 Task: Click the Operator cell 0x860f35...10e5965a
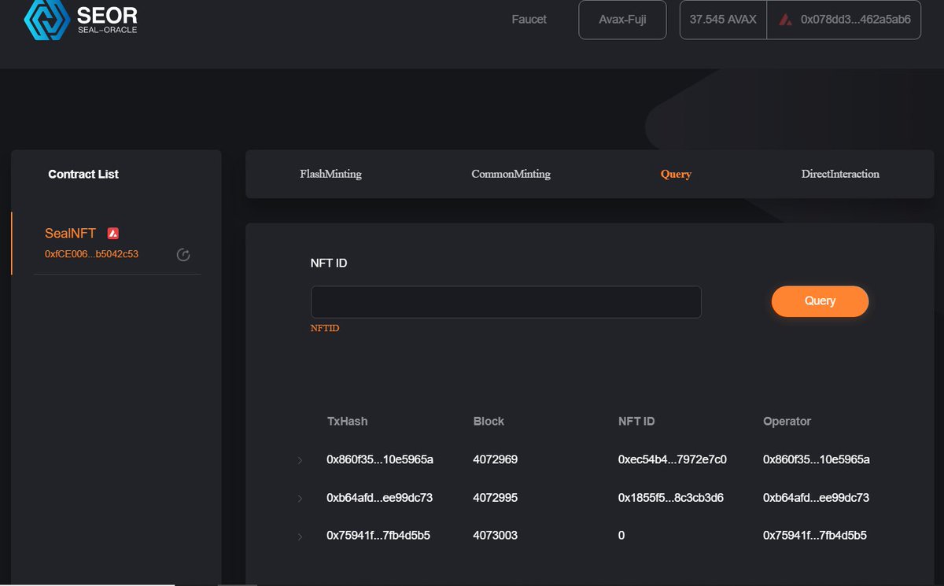tap(817, 459)
